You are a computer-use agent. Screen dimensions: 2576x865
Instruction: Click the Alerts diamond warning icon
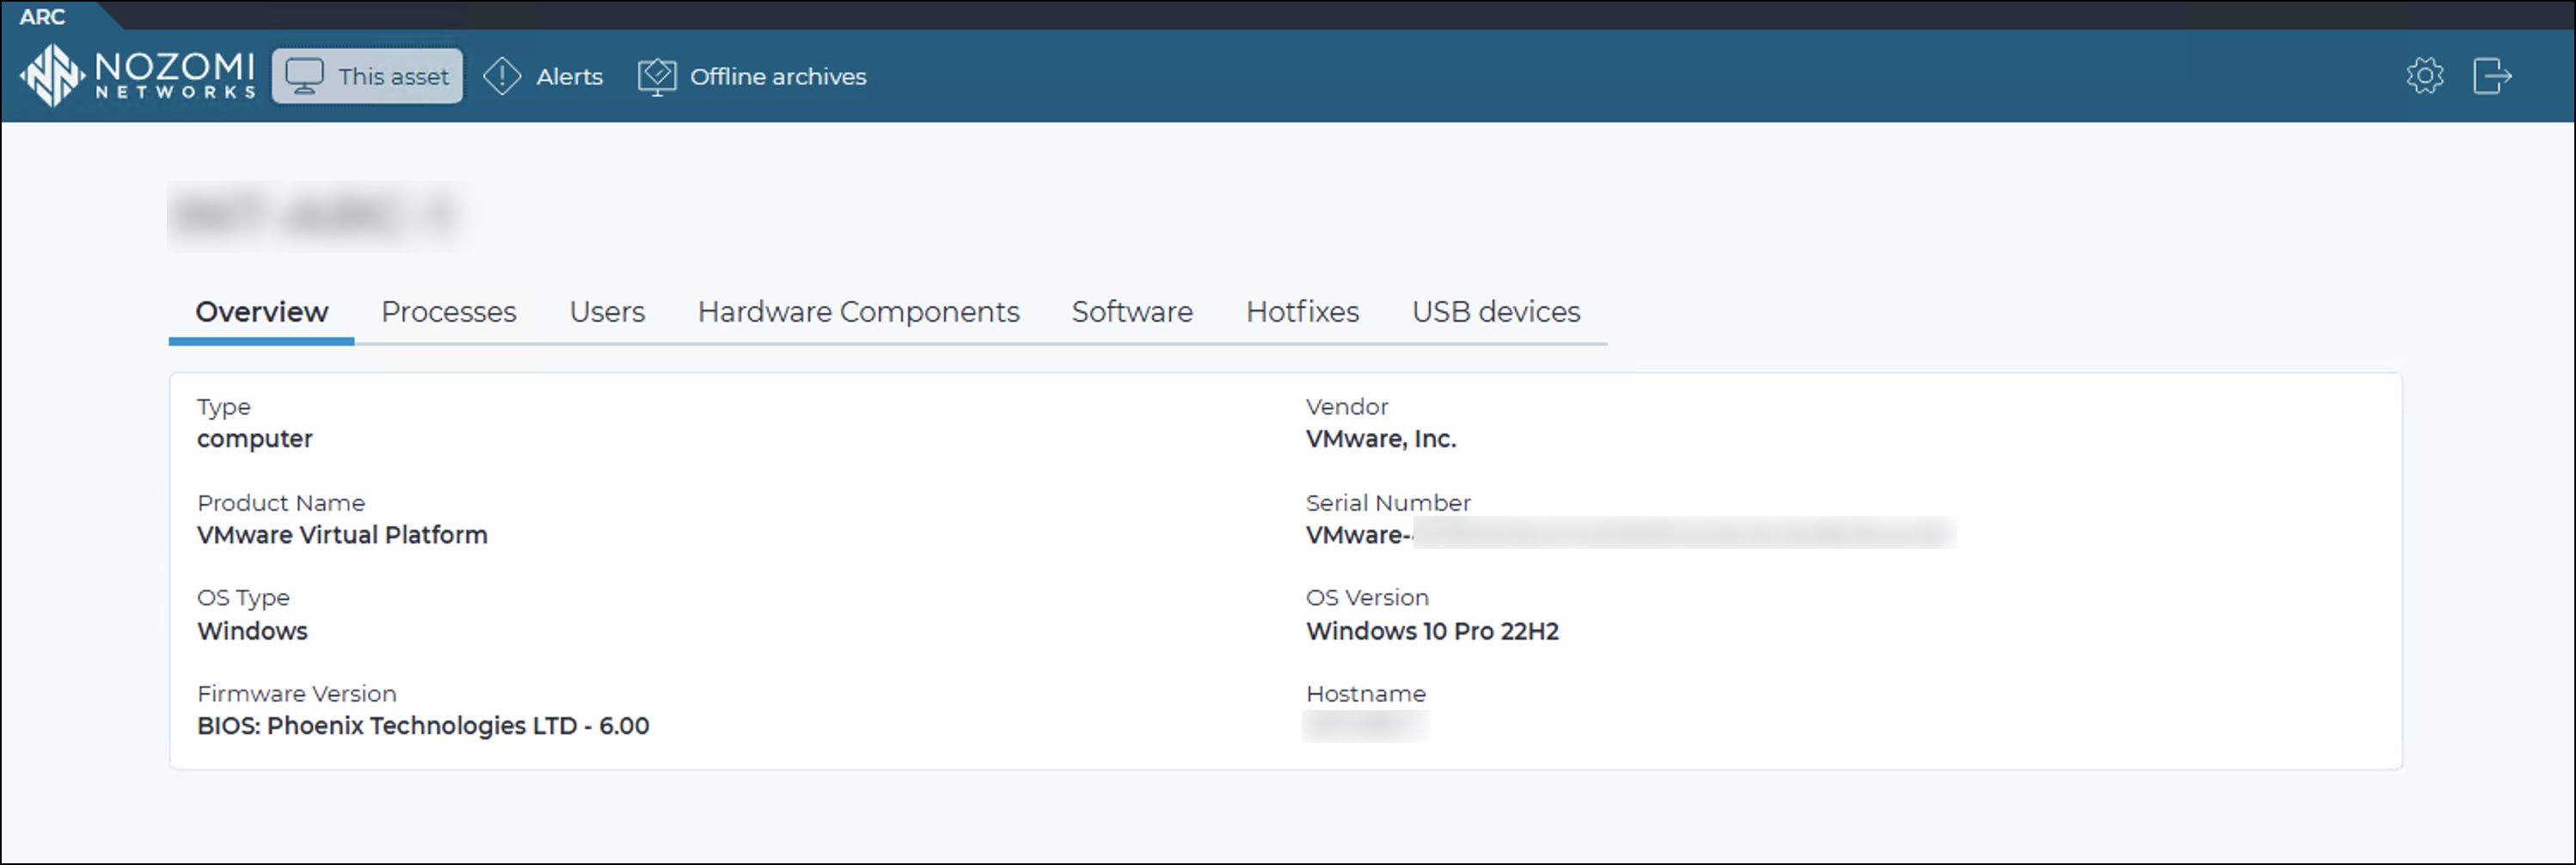pyautogui.click(x=502, y=76)
